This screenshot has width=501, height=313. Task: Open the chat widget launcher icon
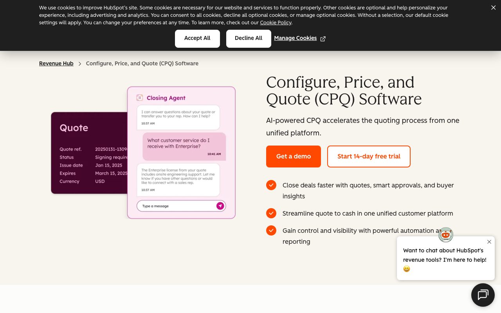(x=483, y=295)
